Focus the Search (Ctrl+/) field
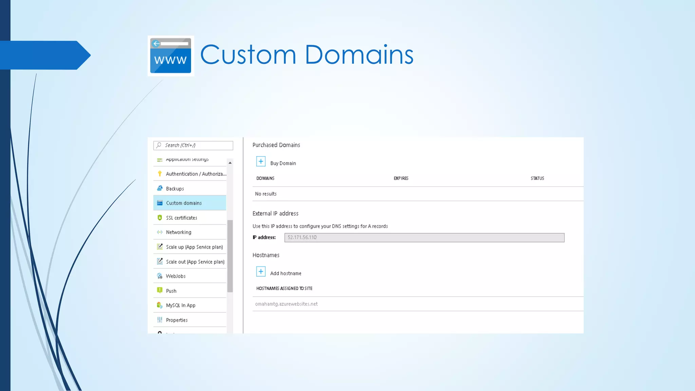695x391 pixels. click(x=193, y=145)
